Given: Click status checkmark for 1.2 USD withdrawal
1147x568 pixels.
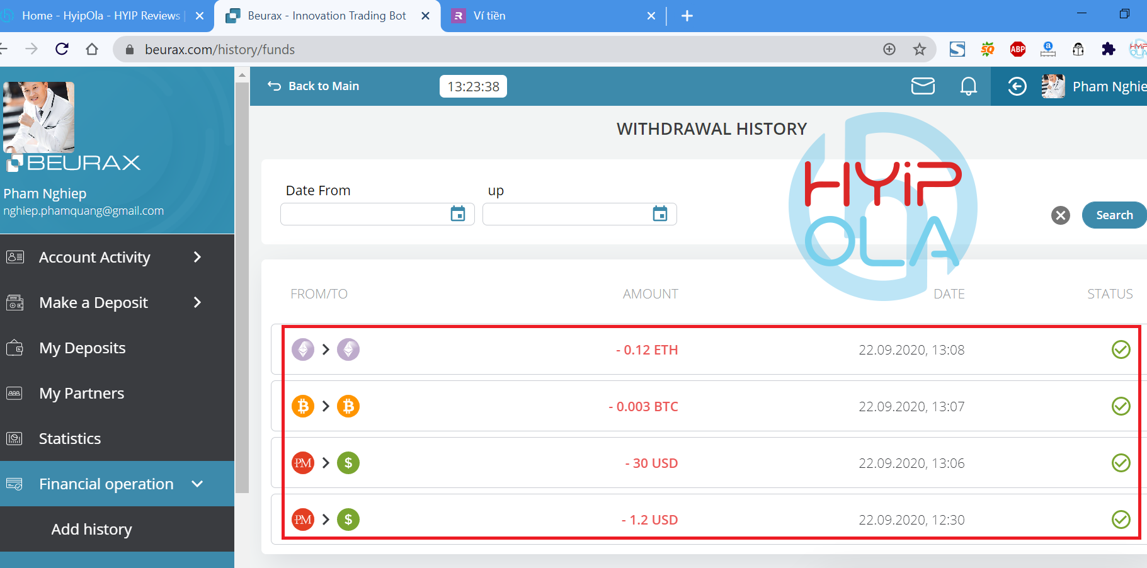Looking at the screenshot, I should pyautogui.click(x=1121, y=520).
